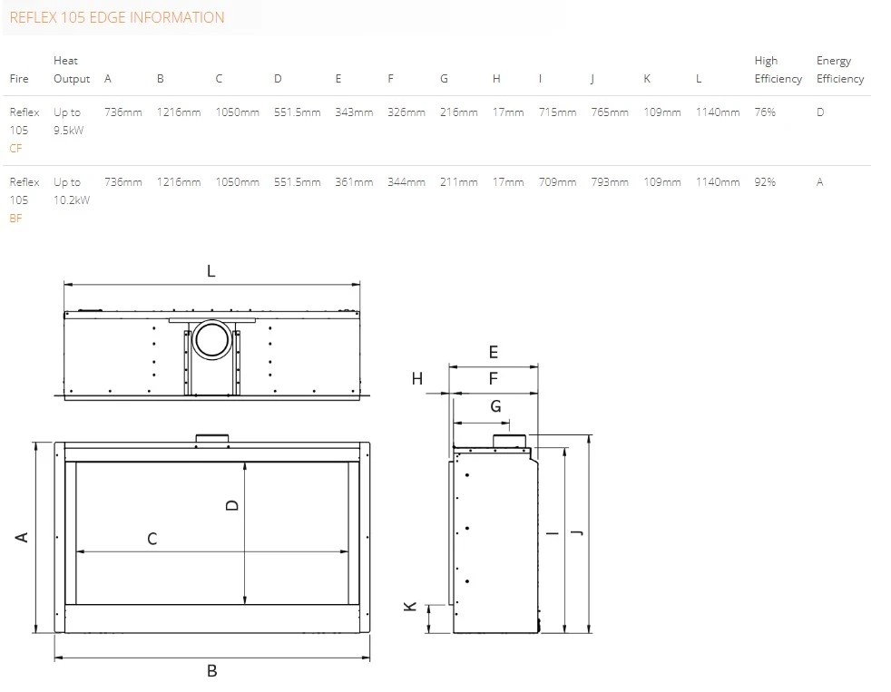Select the orange CF link
This screenshot has height=692, width=891.
click(15, 148)
